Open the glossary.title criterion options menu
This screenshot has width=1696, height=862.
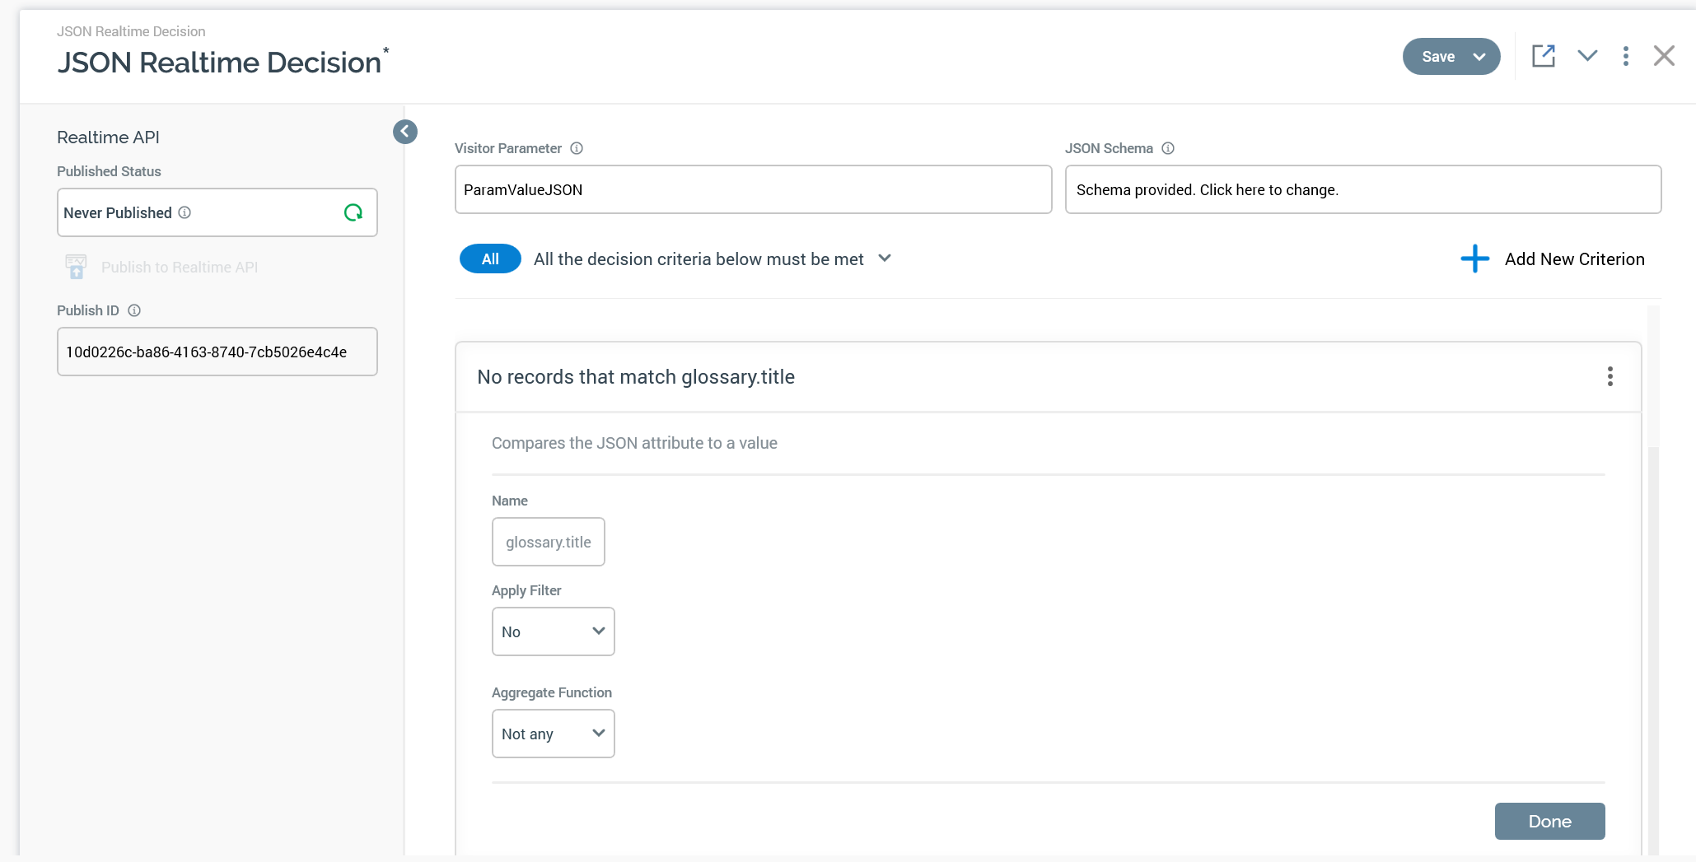click(1610, 376)
